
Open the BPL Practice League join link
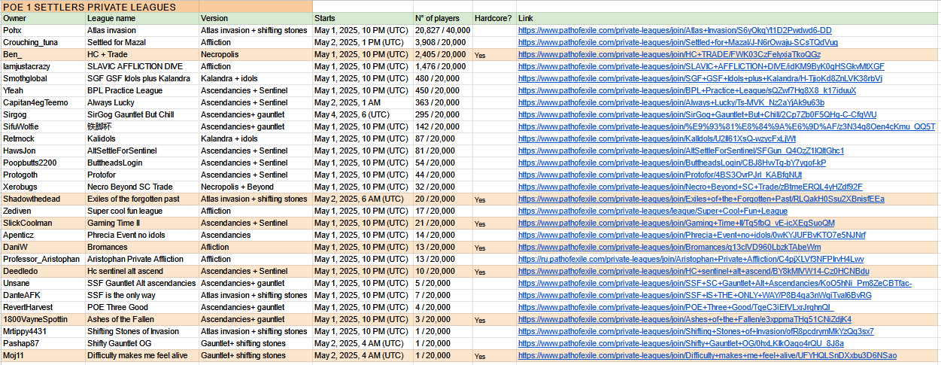687,90
